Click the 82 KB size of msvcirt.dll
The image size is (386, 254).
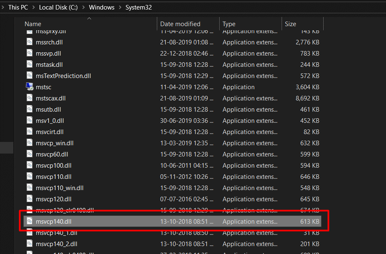coord(312,132)
